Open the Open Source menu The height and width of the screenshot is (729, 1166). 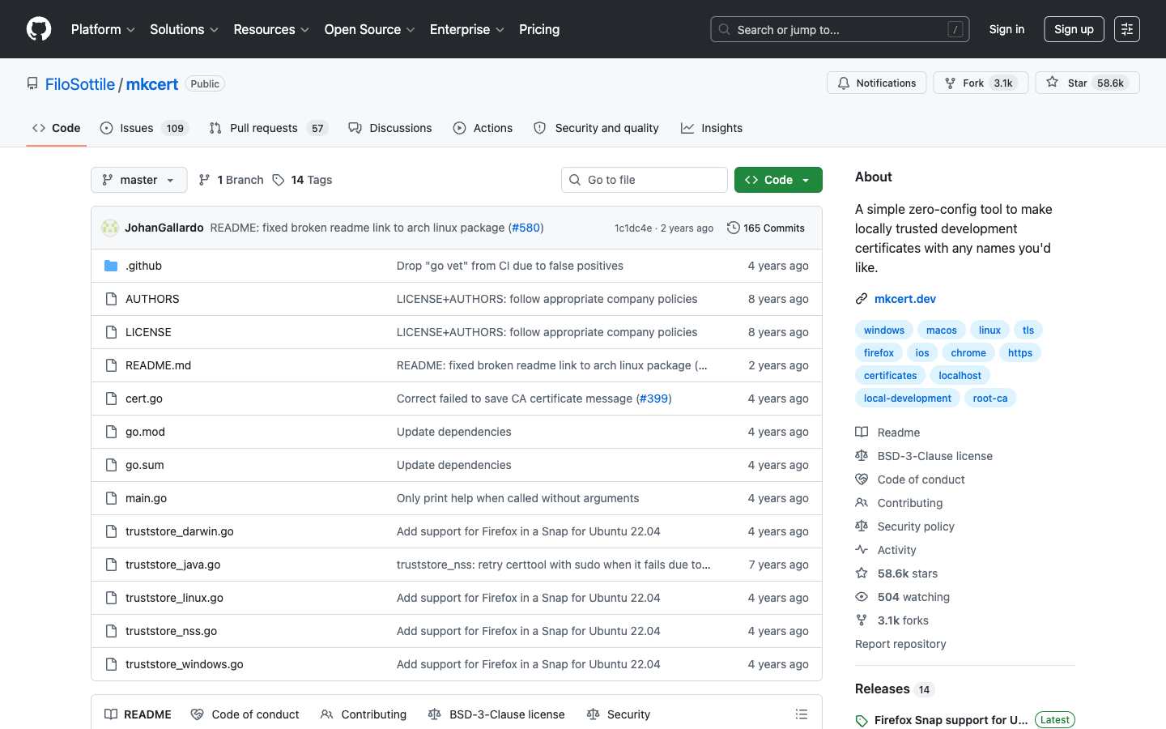(x=369, y=29)
